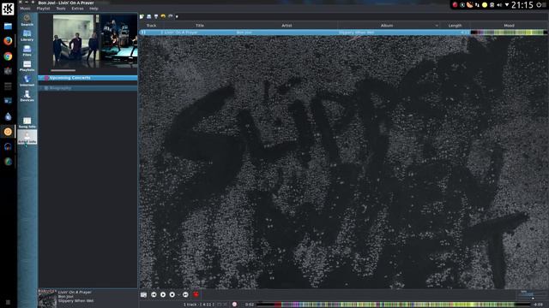Launch Chrome from the dock

[8, 56]
